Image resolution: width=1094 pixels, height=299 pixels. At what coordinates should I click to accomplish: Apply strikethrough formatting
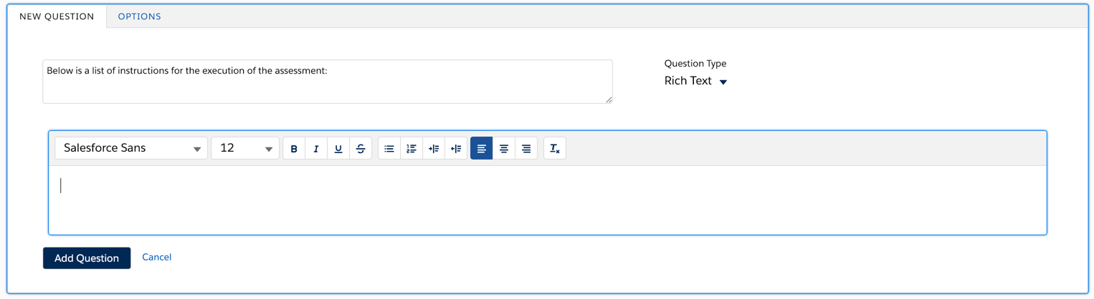pyautogui.click(x=361, y=149)
